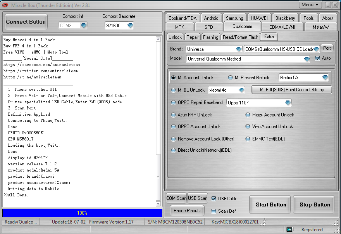The height and width of the screenshot is (234, 341).
Task: Switch to the Coolsand/RDA tab
Action: click(x=183, y=18)
